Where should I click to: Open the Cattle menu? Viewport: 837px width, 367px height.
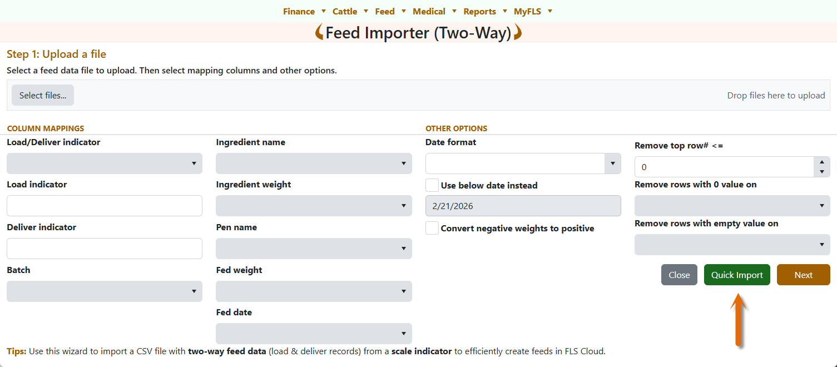pos(345,12)
